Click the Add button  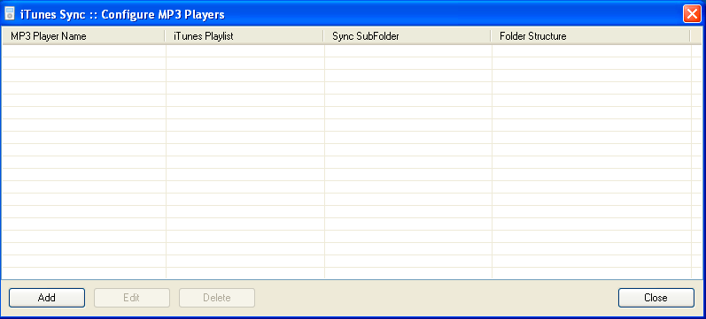point(47,298)
